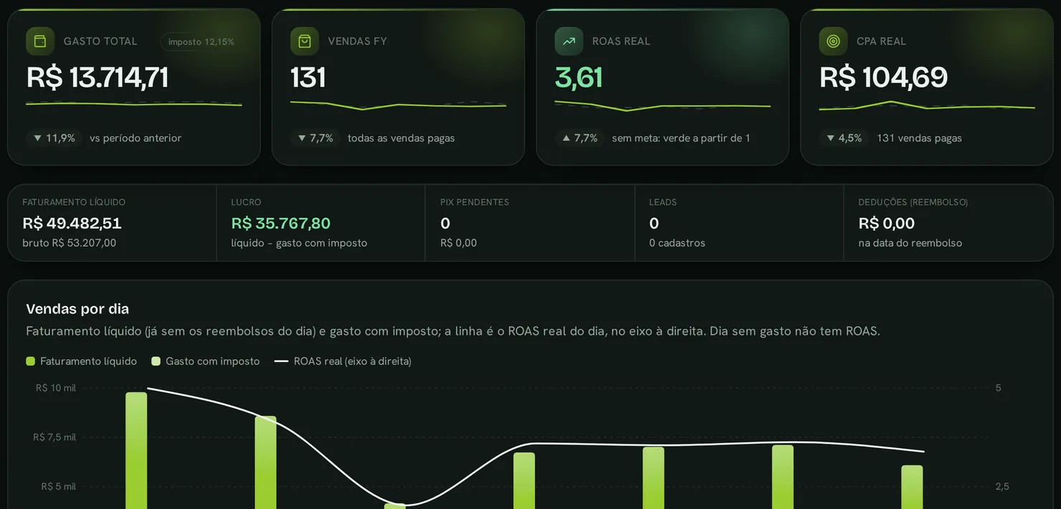Click 'bruto R$ 53.207,00' text
The image size is (1061, 509).
[70, 243]
